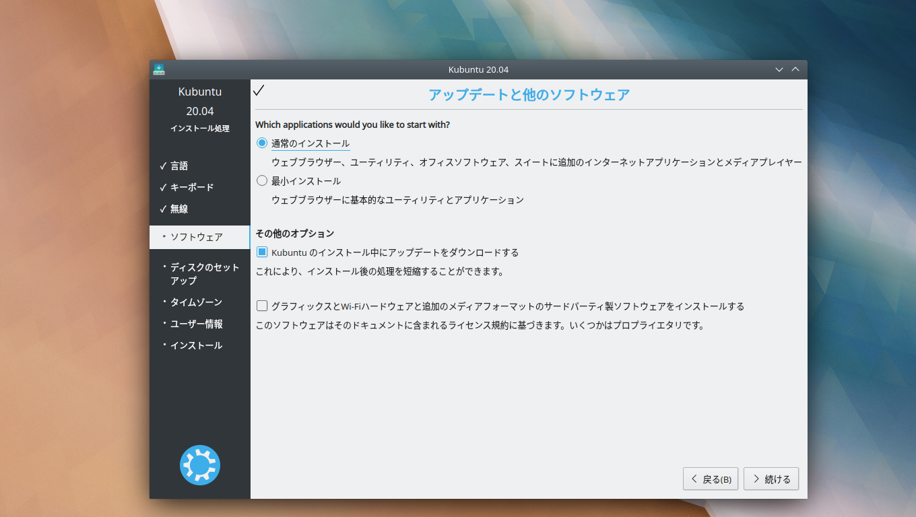The height and width of the screenshot is (517, 916).
Task: Enable third-party software install checkbox
Action: (x=262, y=306)
